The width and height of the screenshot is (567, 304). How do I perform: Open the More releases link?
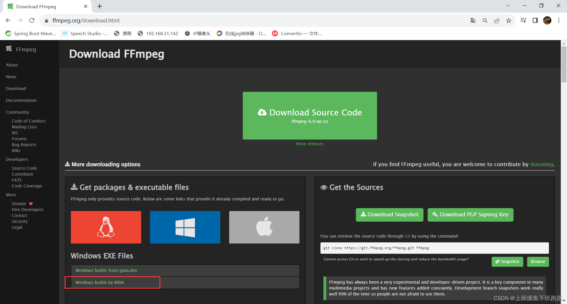[310, 144]
